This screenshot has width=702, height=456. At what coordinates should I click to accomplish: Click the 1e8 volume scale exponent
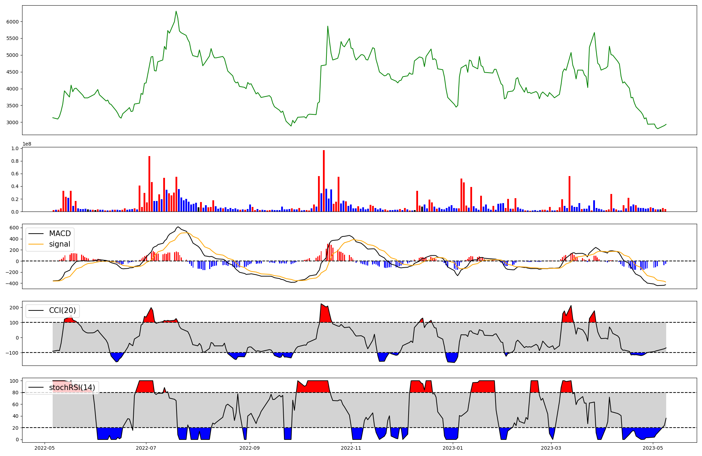point(27,144)
